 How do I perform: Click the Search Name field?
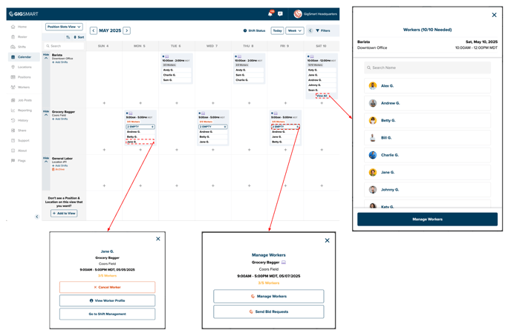(x=427, y=67)
